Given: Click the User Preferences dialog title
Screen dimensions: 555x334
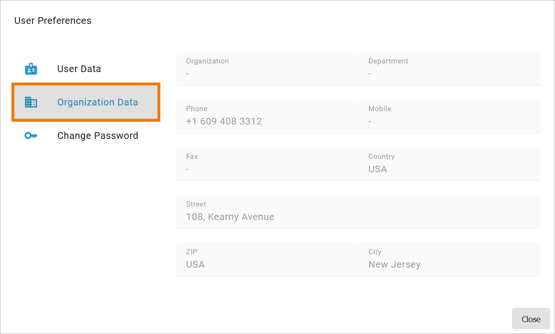Looking at the screenshot, I should [x=53, y=21].
